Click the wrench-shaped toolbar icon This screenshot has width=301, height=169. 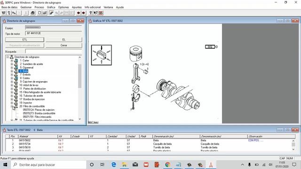[14, 13]
